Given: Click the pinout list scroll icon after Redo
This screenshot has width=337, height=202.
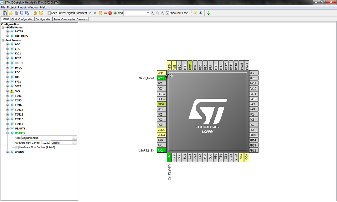Looking at the screenshot, I should pos(100,13).
